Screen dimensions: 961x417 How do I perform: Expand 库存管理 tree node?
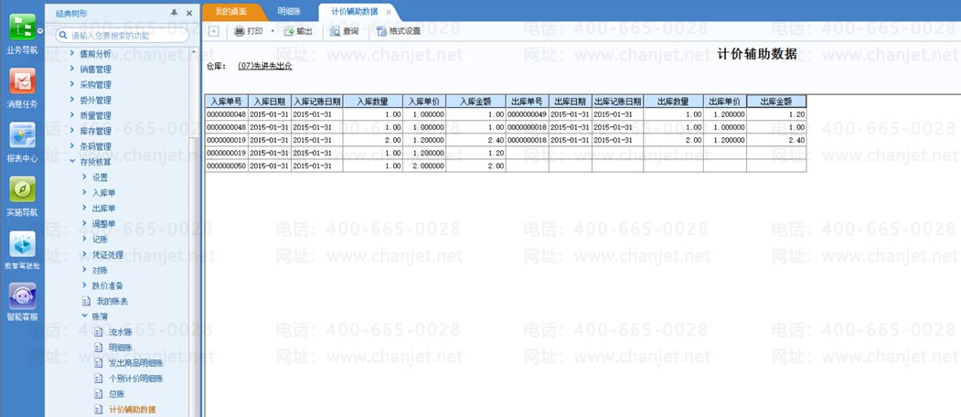click(x=72, y=132)
